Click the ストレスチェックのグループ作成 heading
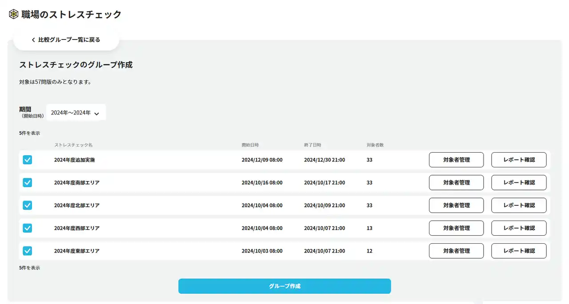 coord(76,65)
